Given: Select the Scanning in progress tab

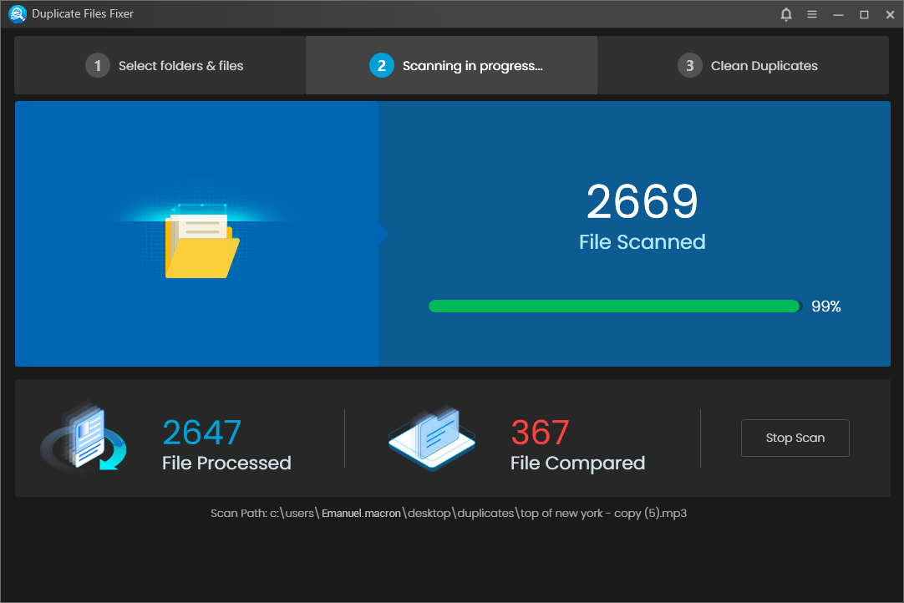Looking at the screenshot, I should point(451,64).
